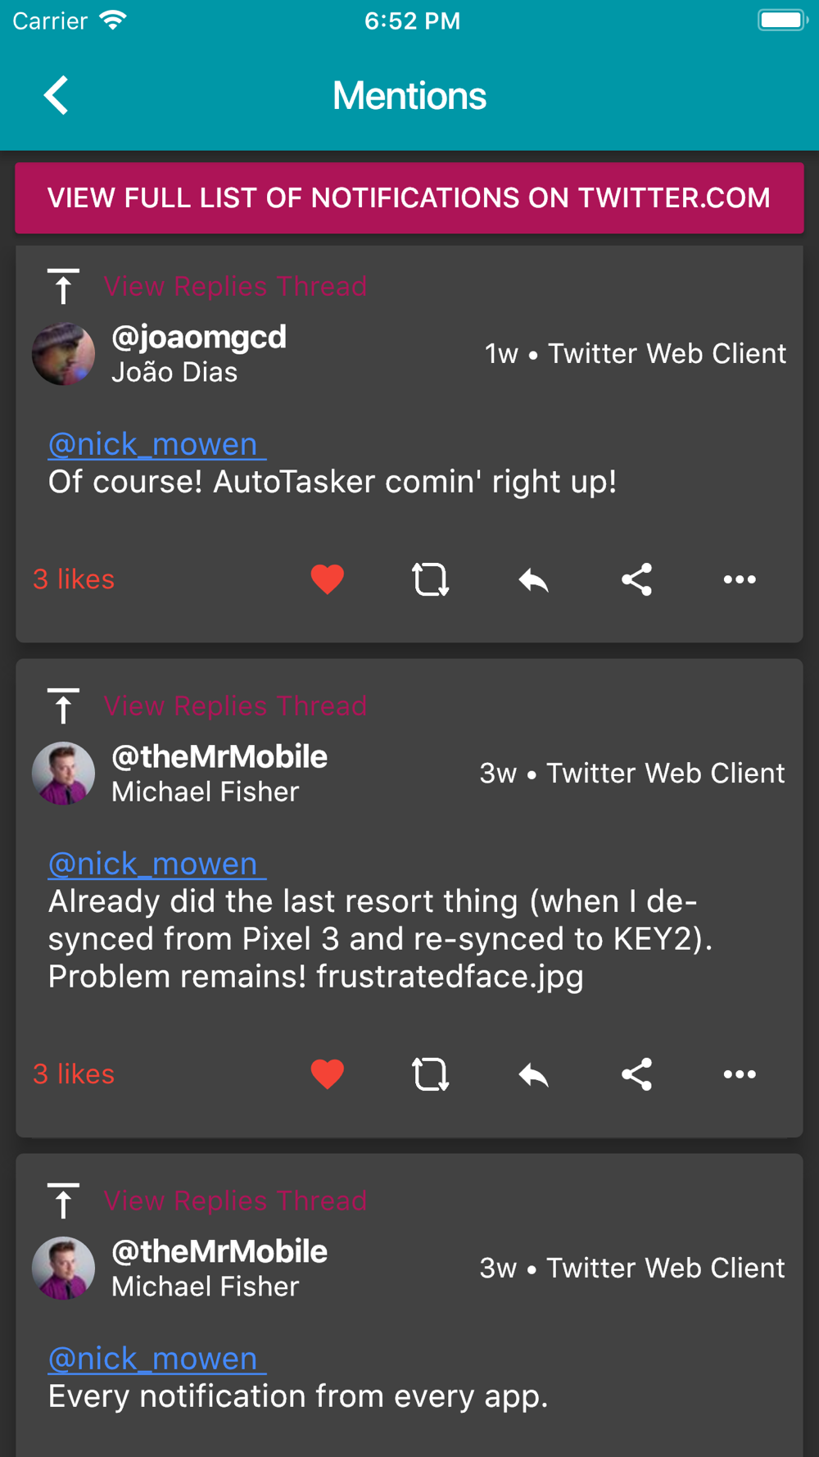View Replies Thread for 'Problem remains' tweet
The height and width of the screenshot is (1457, 819).
[235, 706]
